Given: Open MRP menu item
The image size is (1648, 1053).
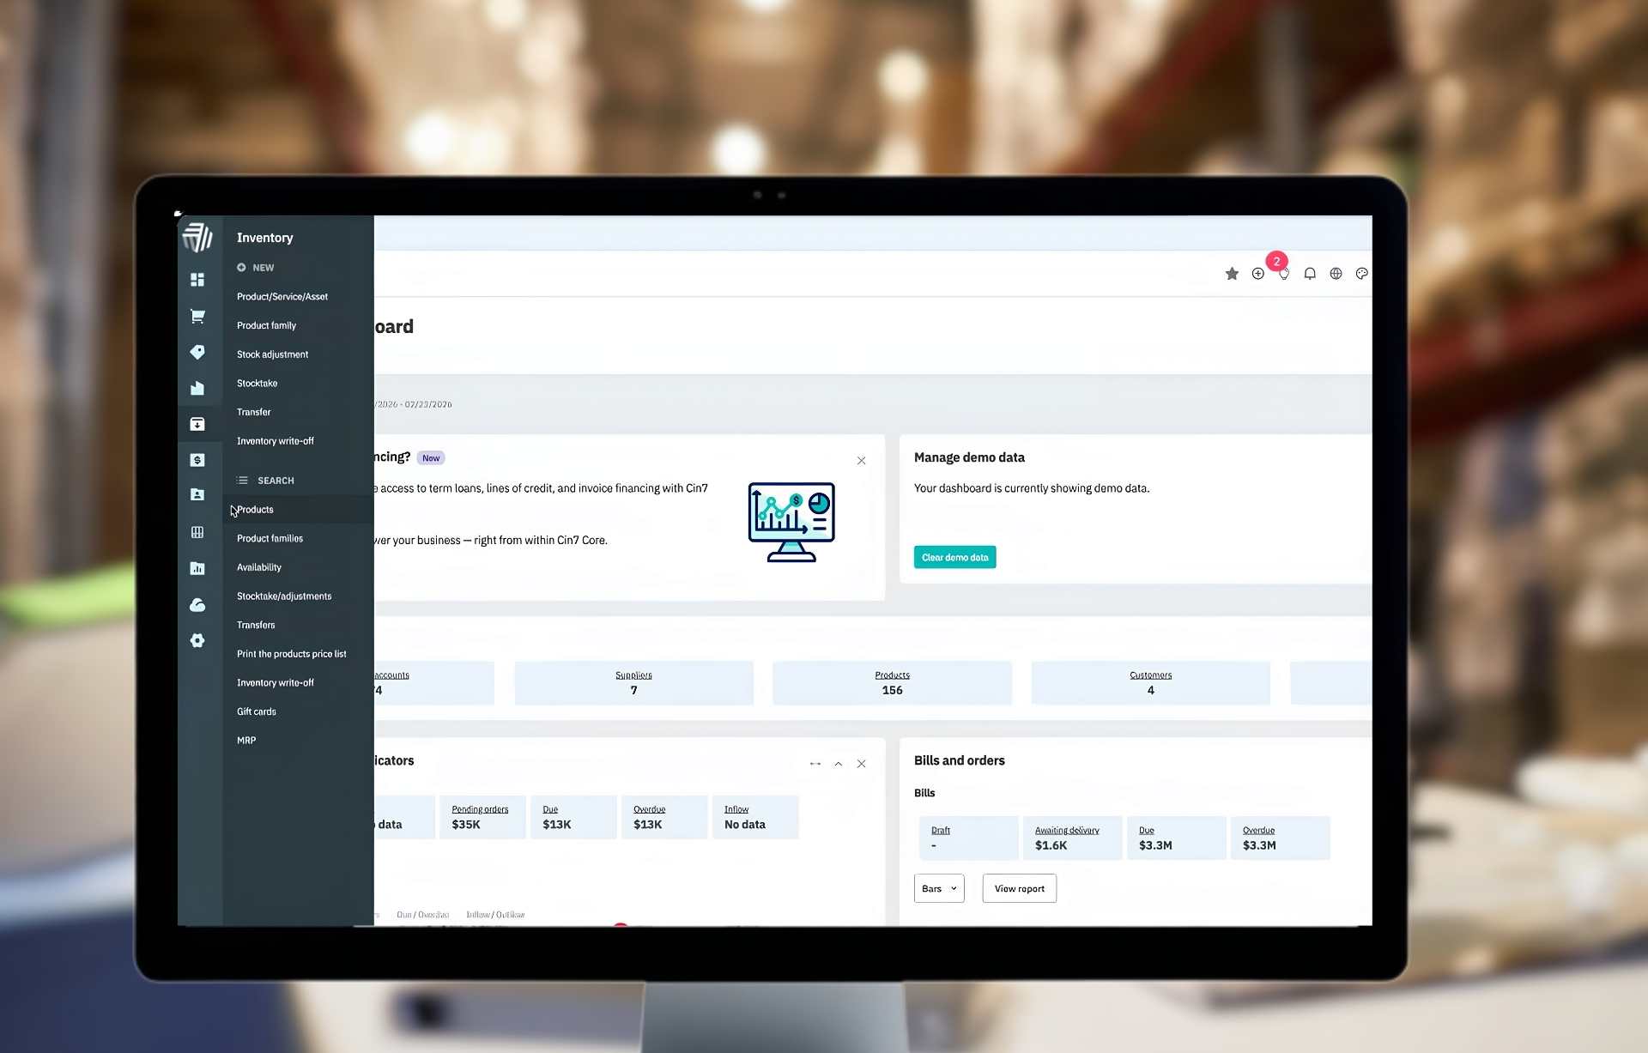Looking at the screenshot, I should 246,741.
